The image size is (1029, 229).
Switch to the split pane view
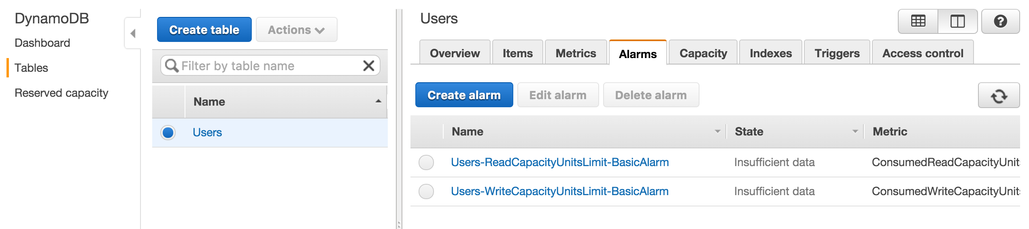[957, 21]
